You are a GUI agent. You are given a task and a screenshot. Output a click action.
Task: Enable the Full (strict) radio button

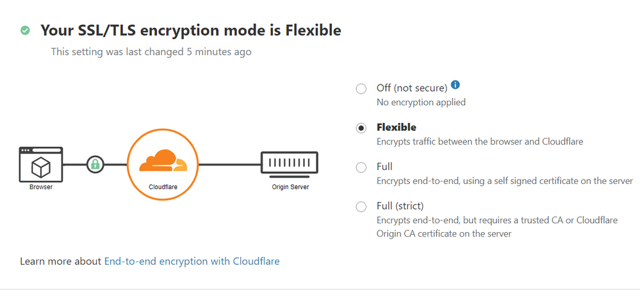pyautogui.click(x=361, y=206)
